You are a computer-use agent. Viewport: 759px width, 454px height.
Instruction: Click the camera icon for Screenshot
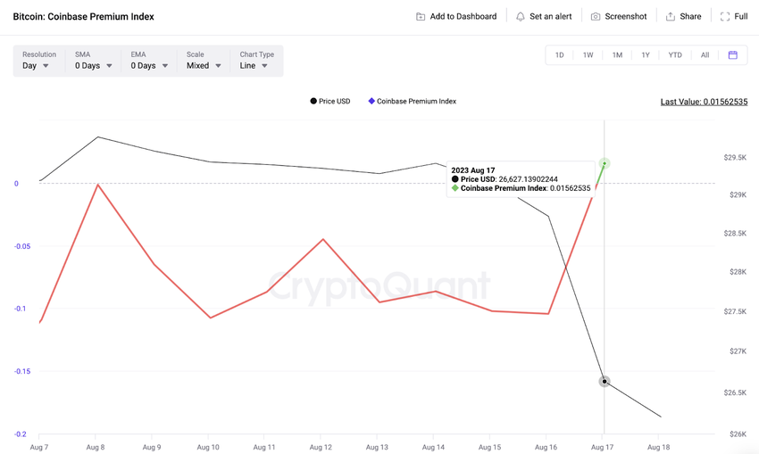point(596,16)
